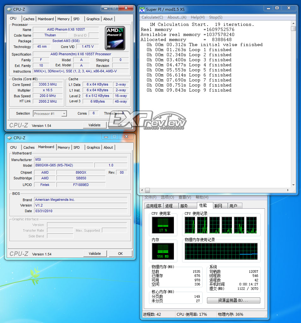Image resolution: width=301 pixels, height=323 pixels.
Task: Click the physical memory usage history graph
Action: (221, 251)
